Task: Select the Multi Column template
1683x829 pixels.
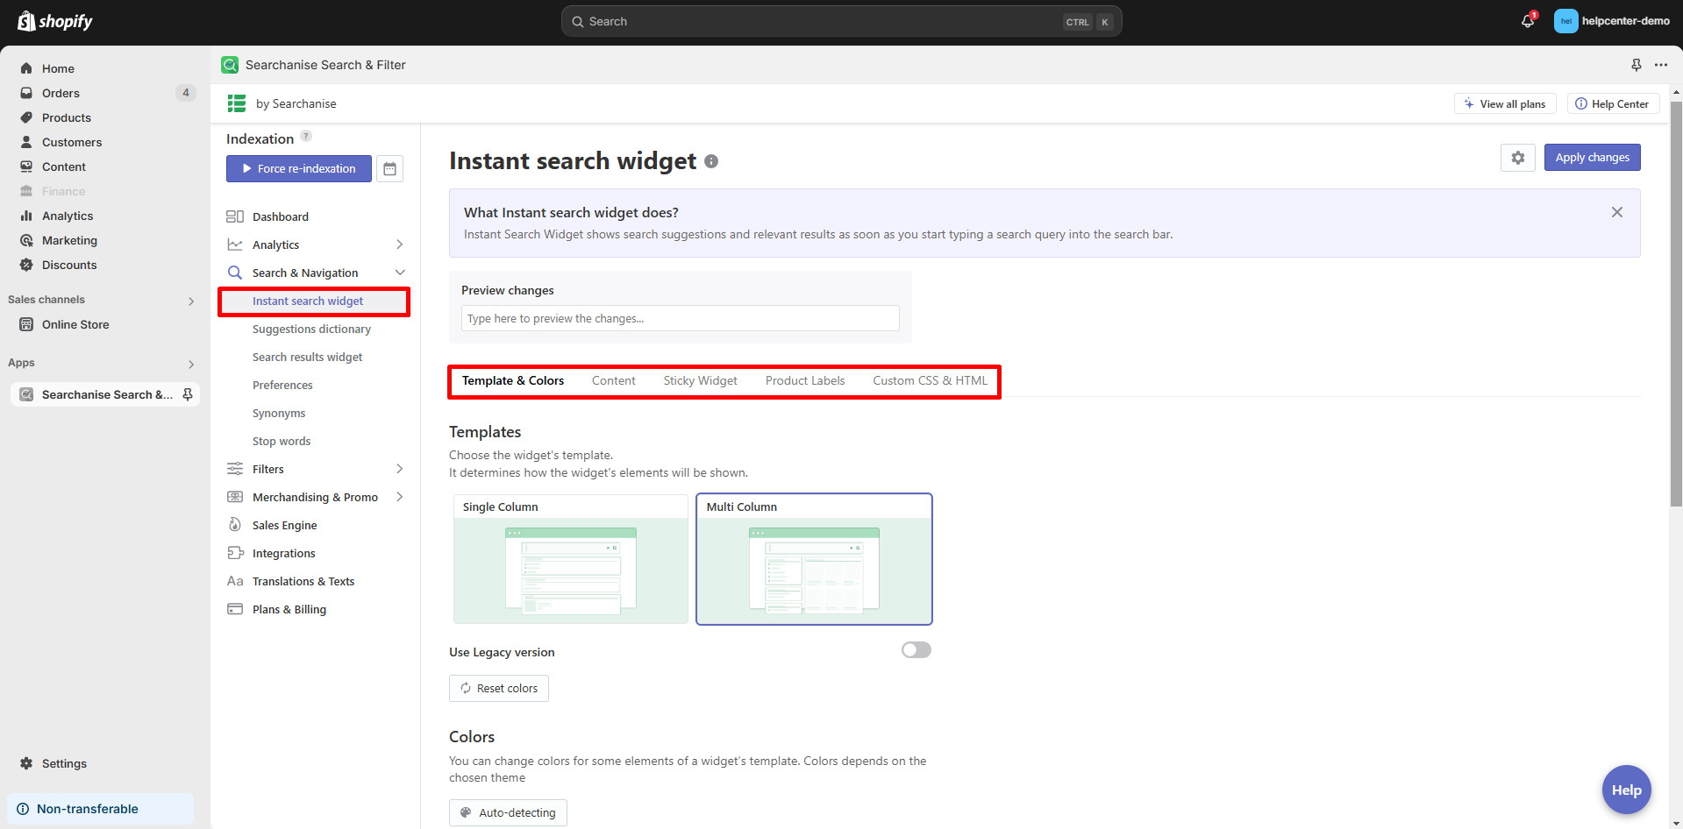Action: click(813, 559)
